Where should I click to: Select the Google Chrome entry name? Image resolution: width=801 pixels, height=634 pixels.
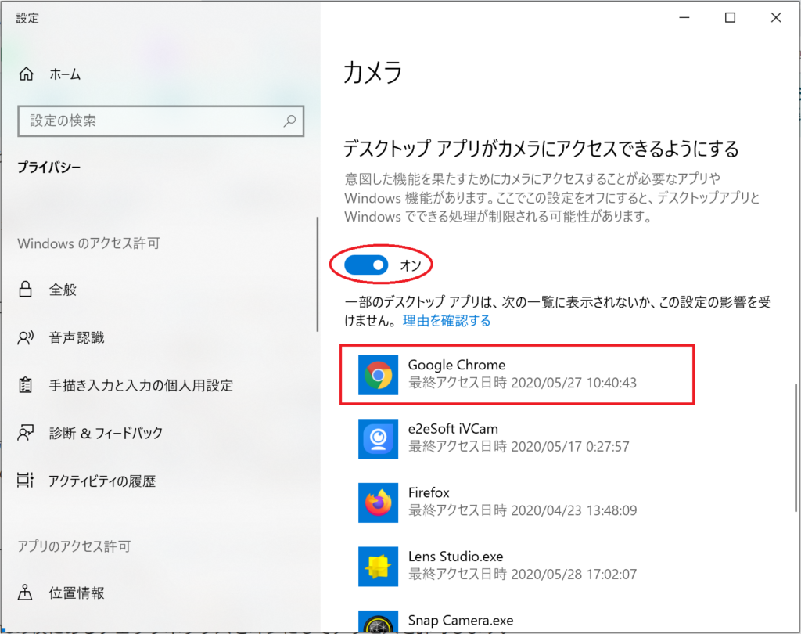click(x=457, y=365)
